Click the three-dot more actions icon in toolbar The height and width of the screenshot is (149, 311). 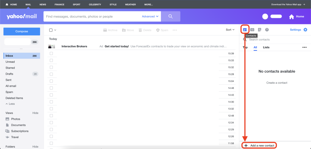(175, 30)
